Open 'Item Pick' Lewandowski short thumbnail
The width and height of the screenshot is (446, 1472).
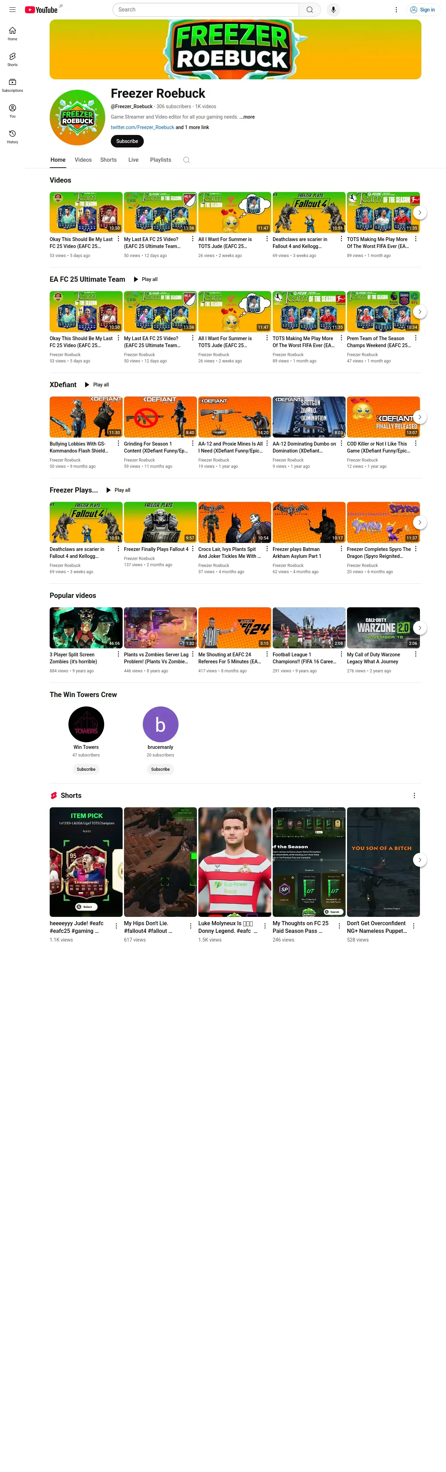(x=86, y=862)
